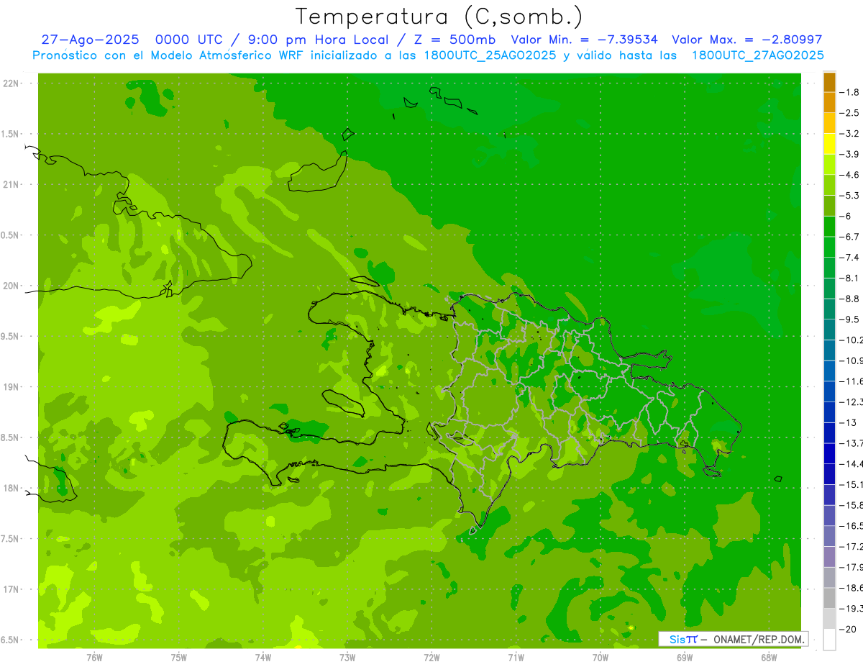
Task: Pick the green swatch between -6 and -6.7
Action: click(x=829, y=227)
